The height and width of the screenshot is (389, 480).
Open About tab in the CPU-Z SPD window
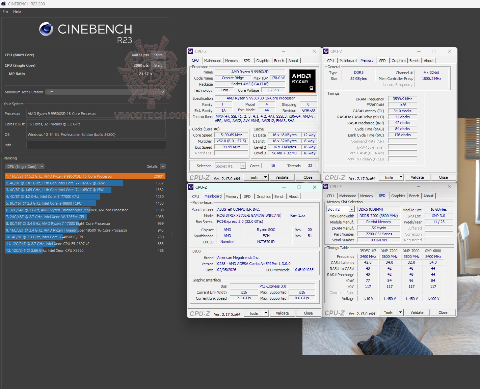pos(428,196)
